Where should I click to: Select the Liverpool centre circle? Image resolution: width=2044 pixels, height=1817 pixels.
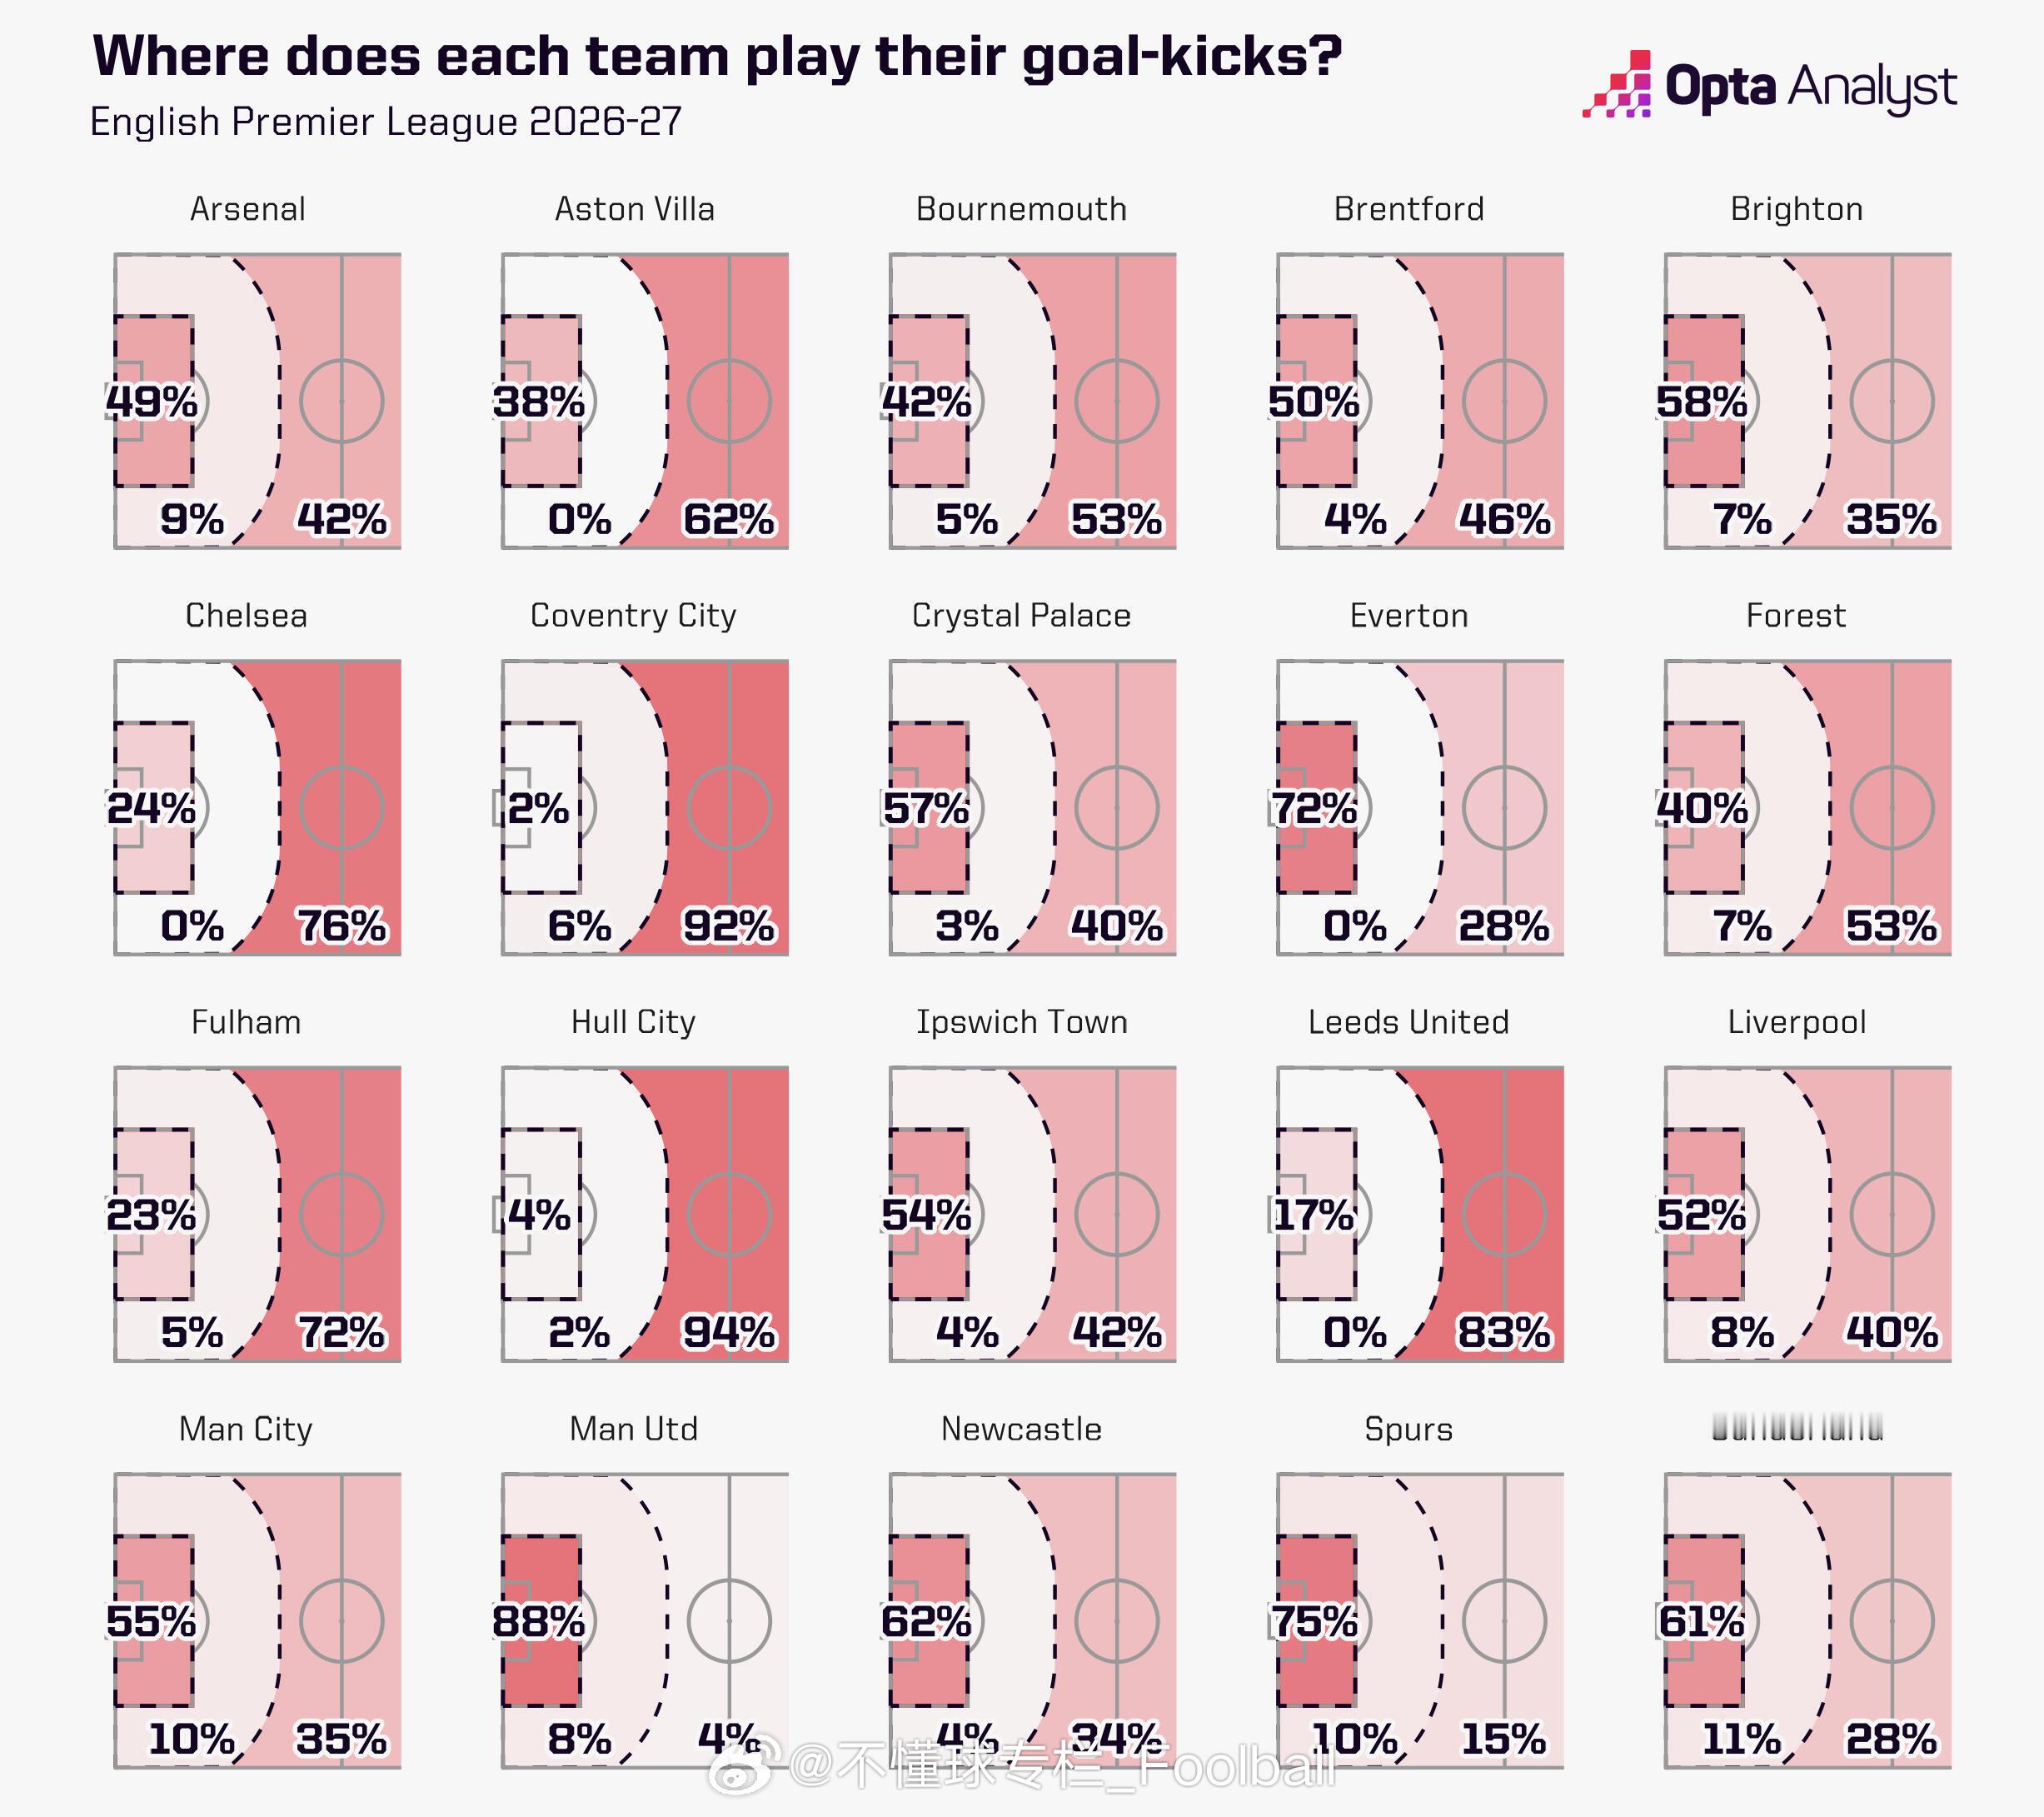1892,1214
